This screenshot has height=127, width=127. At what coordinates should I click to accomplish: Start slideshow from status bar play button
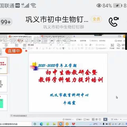105,119
